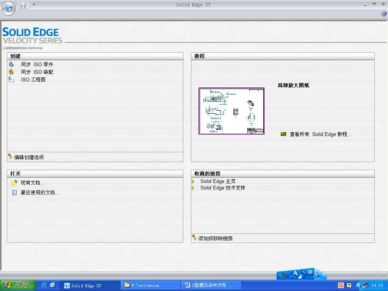
Task: Toggle the moon half-width icon on IME bar
Action: tap(300, 276)
